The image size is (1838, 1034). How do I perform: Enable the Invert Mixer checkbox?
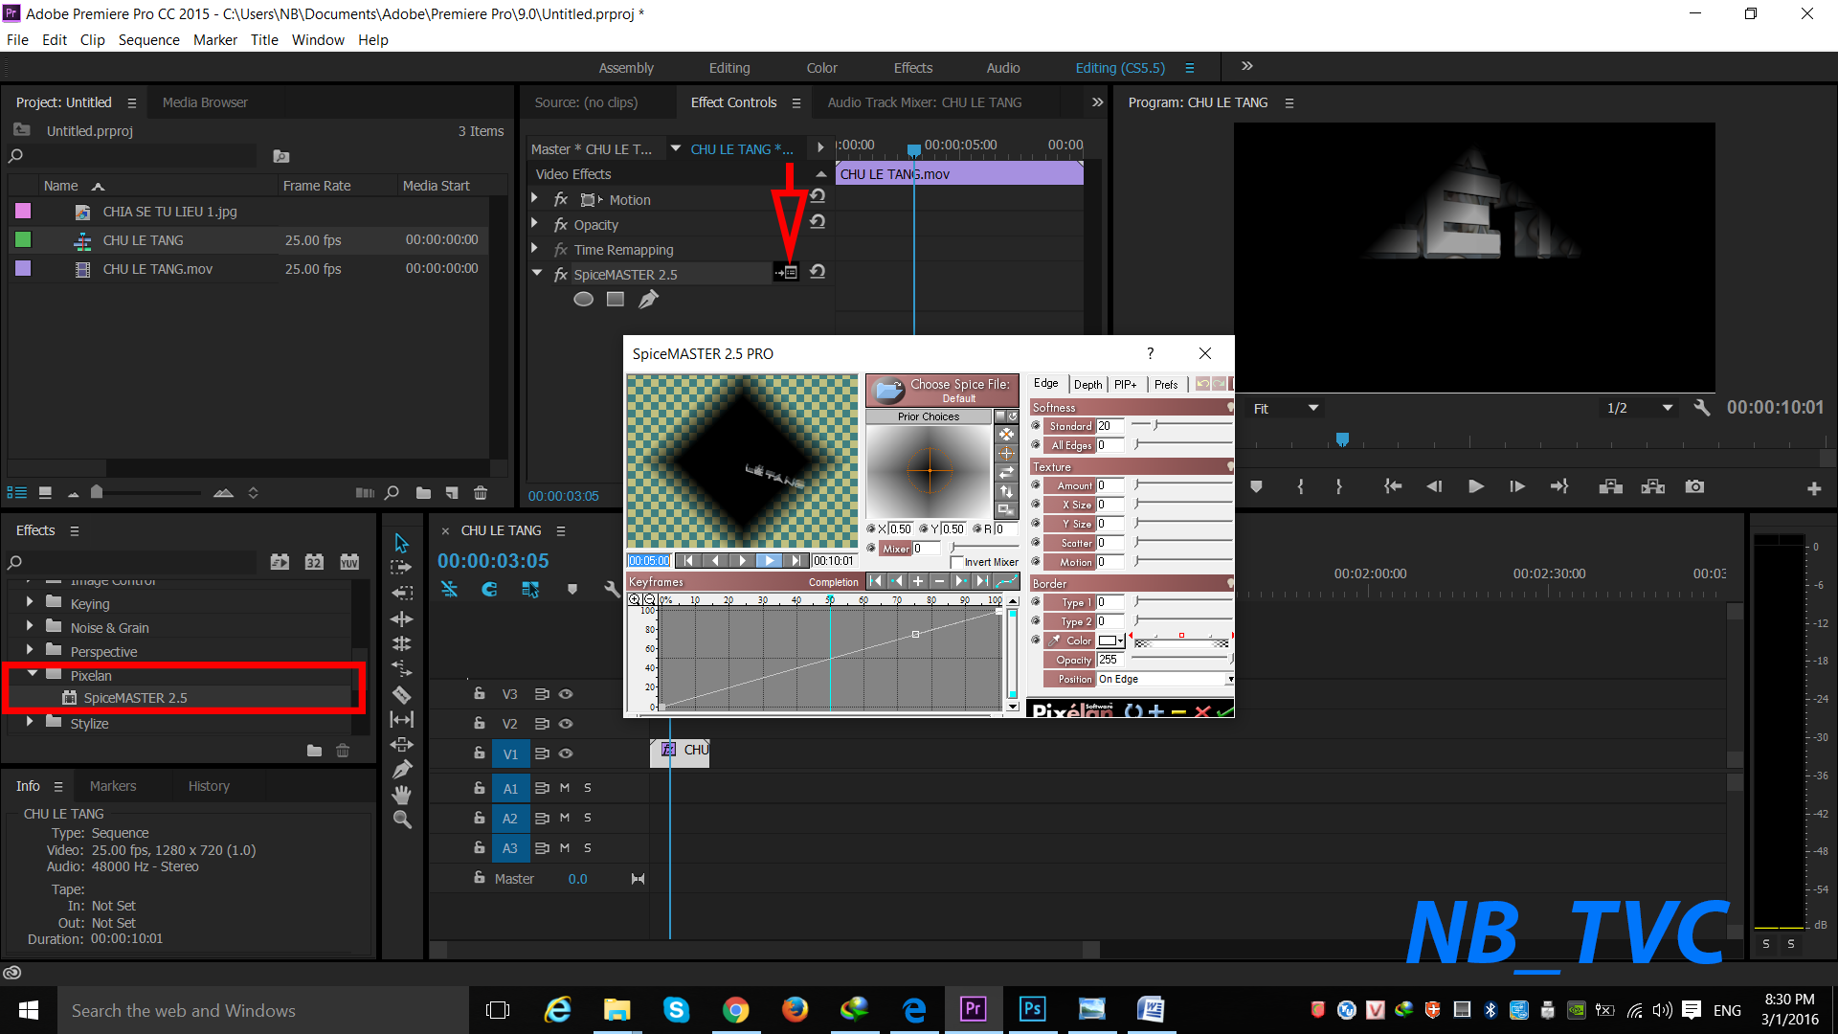[x=956, y=563]
